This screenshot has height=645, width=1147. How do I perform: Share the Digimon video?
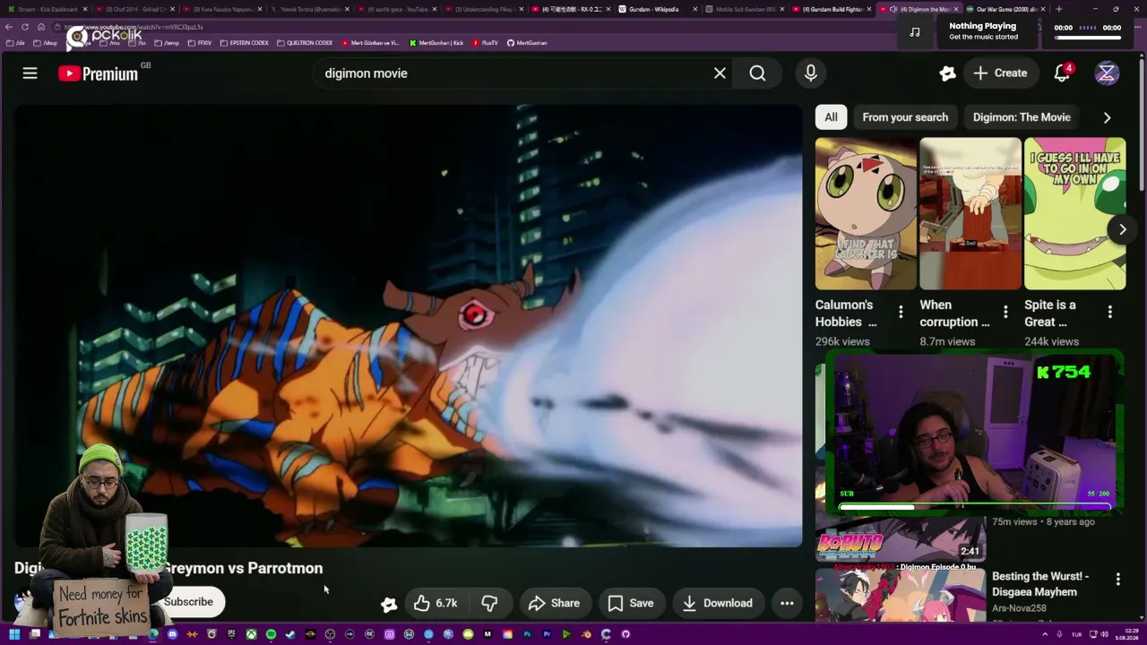point(555,604)
